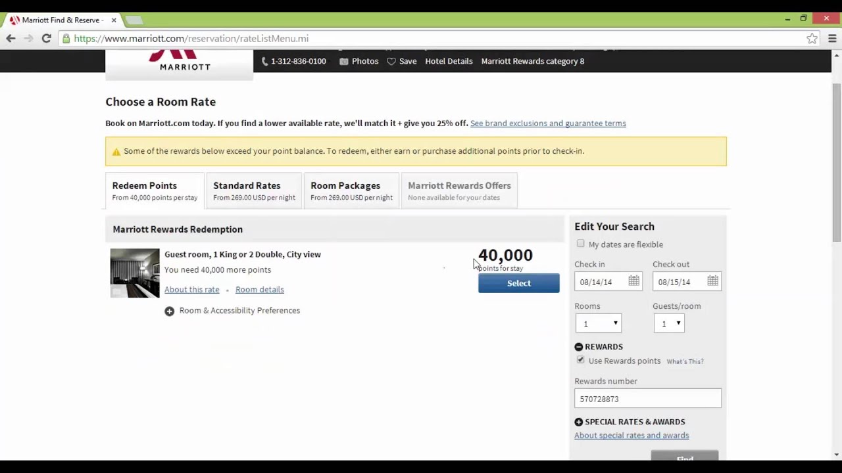Open About special rates and awards link
Screen dimensions: 842x473
(x=631, y=436)
